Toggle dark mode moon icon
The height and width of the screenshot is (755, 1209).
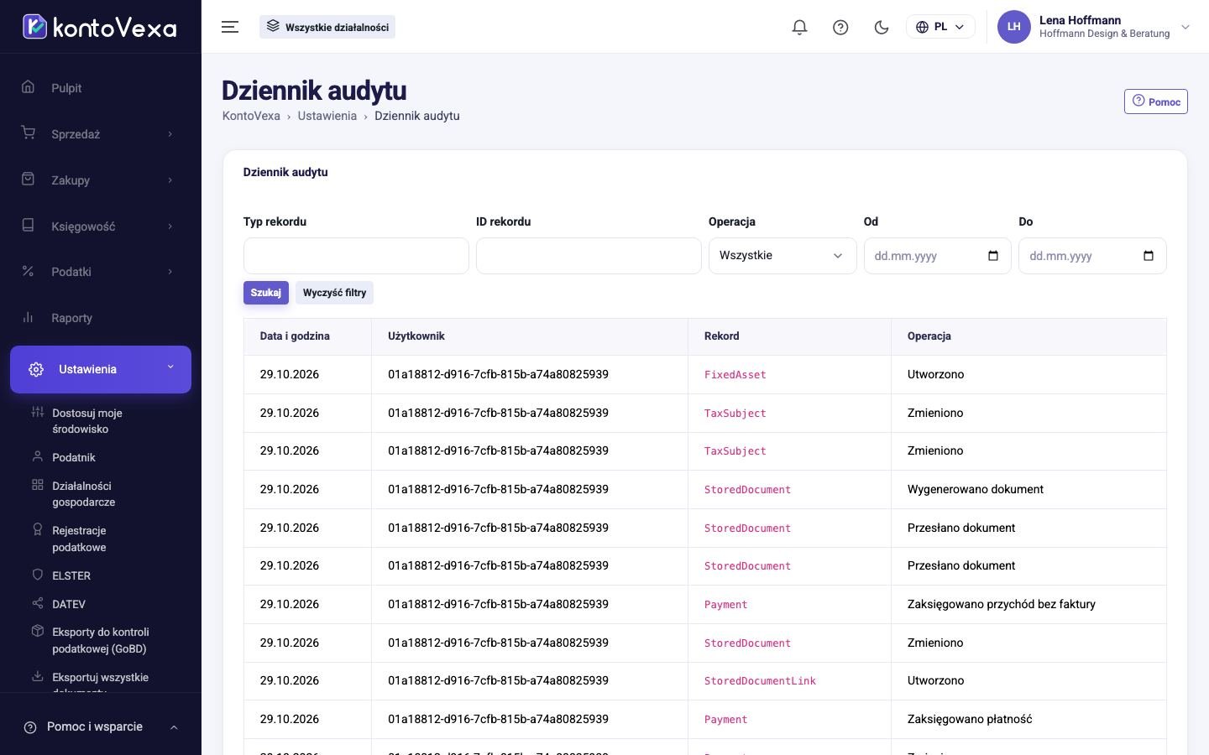point(882,27)
